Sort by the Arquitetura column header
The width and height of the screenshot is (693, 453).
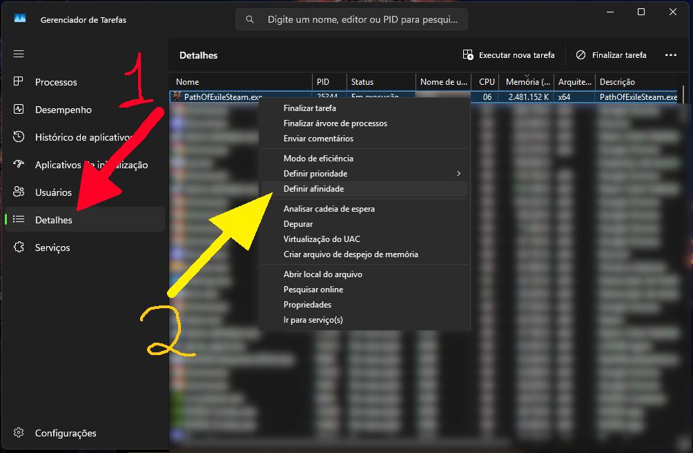point(574,81)
